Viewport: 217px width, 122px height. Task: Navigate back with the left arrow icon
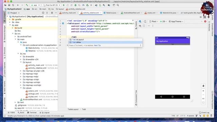pyautogui.click(x=18, y=5)
